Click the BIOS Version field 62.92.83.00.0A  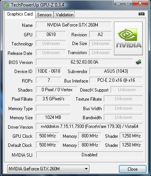84,62
